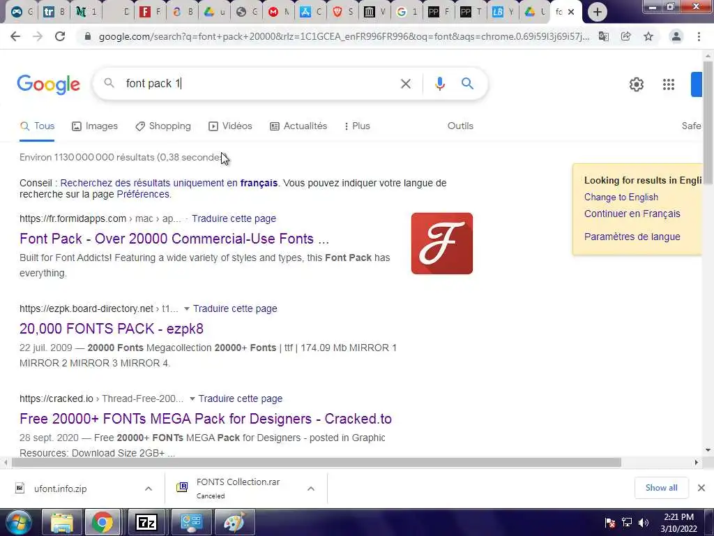Clear the search box text

tap(406, 84)
